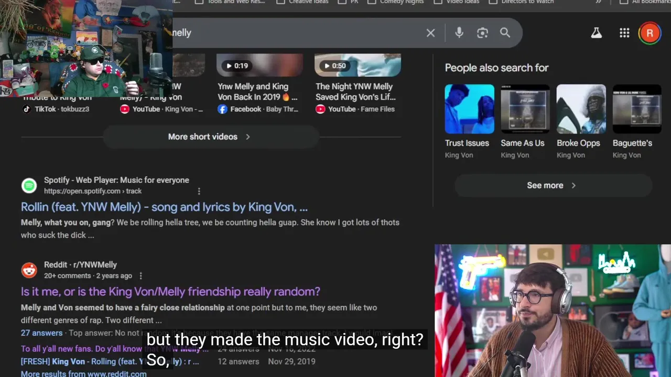
Task: Select Broke Opps song thumbnail
Action: pos(581,109)
